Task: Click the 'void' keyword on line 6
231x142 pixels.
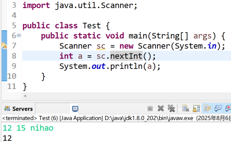Action: pos(115,36)
